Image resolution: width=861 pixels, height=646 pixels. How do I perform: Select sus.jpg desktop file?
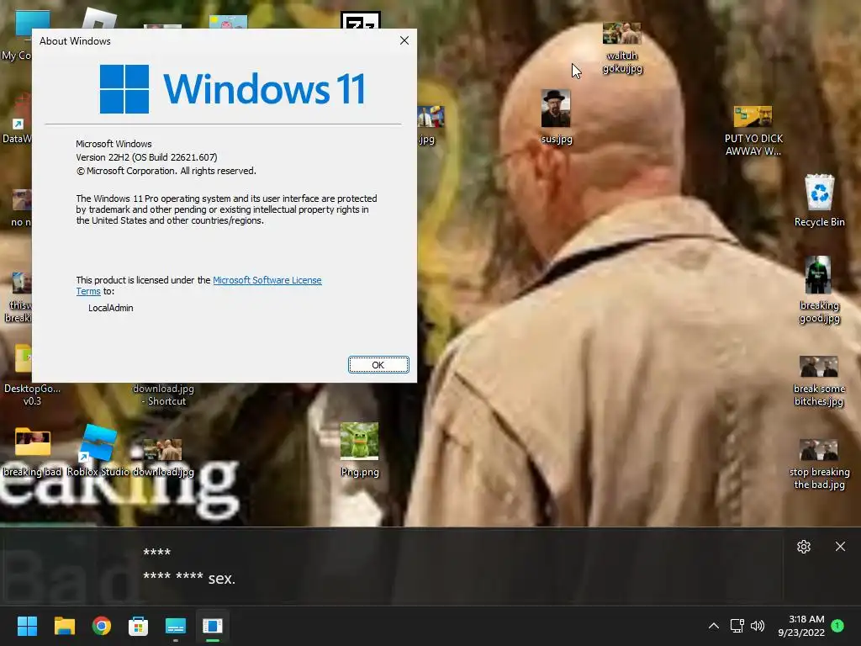click(x=557, y=116)
